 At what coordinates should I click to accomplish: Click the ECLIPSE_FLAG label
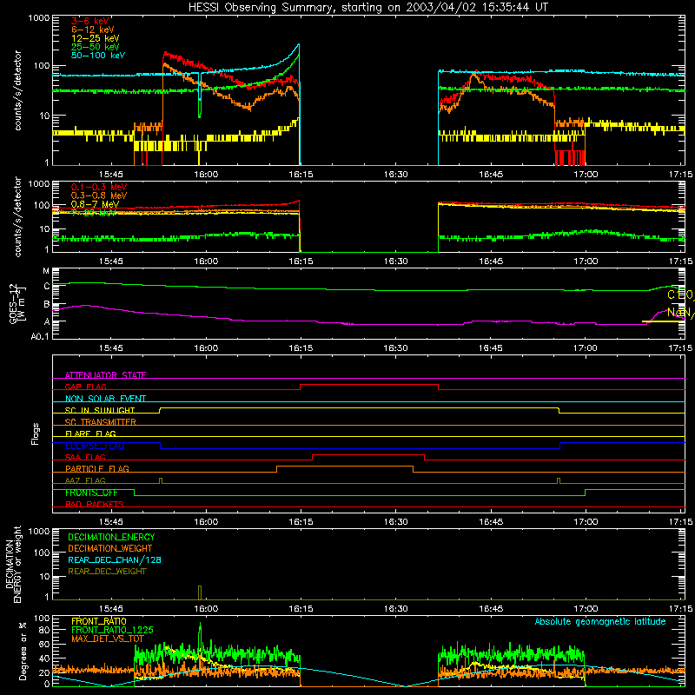coord(95,446)
